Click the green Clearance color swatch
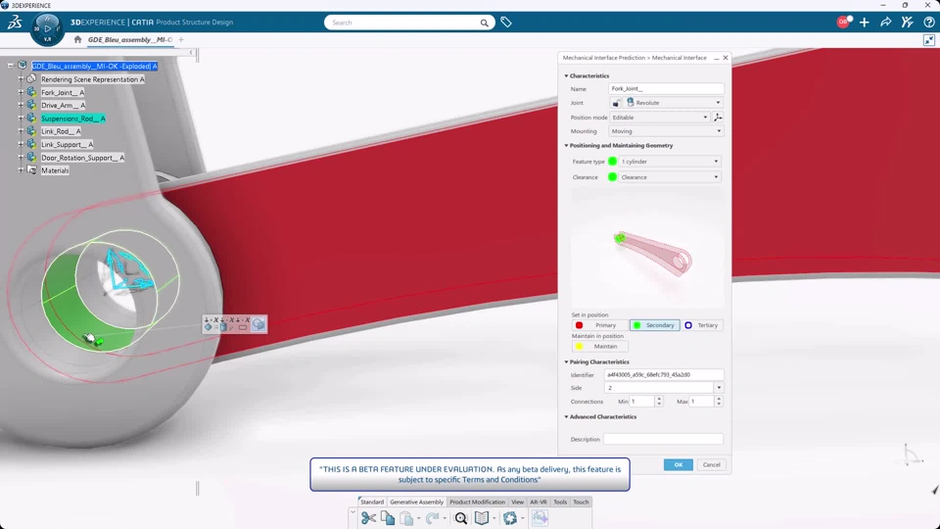This screenshot has height=529, width=940. coord(612,177)
